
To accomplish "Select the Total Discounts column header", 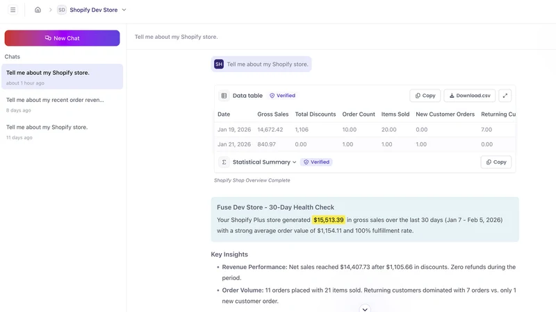I will click(316, 114).
